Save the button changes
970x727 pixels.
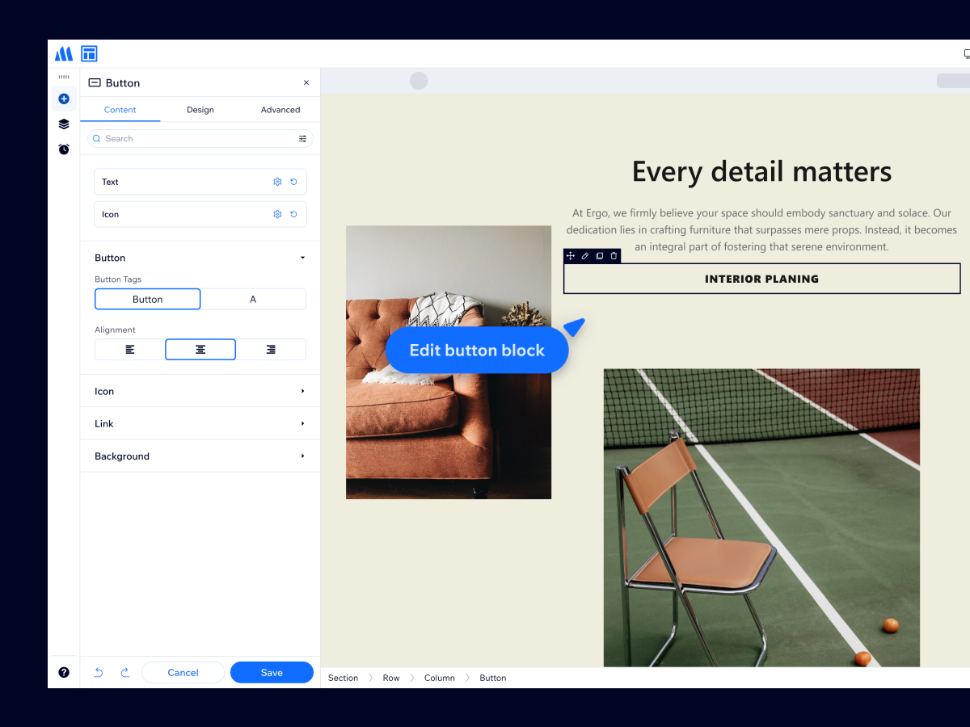[272, 672]
